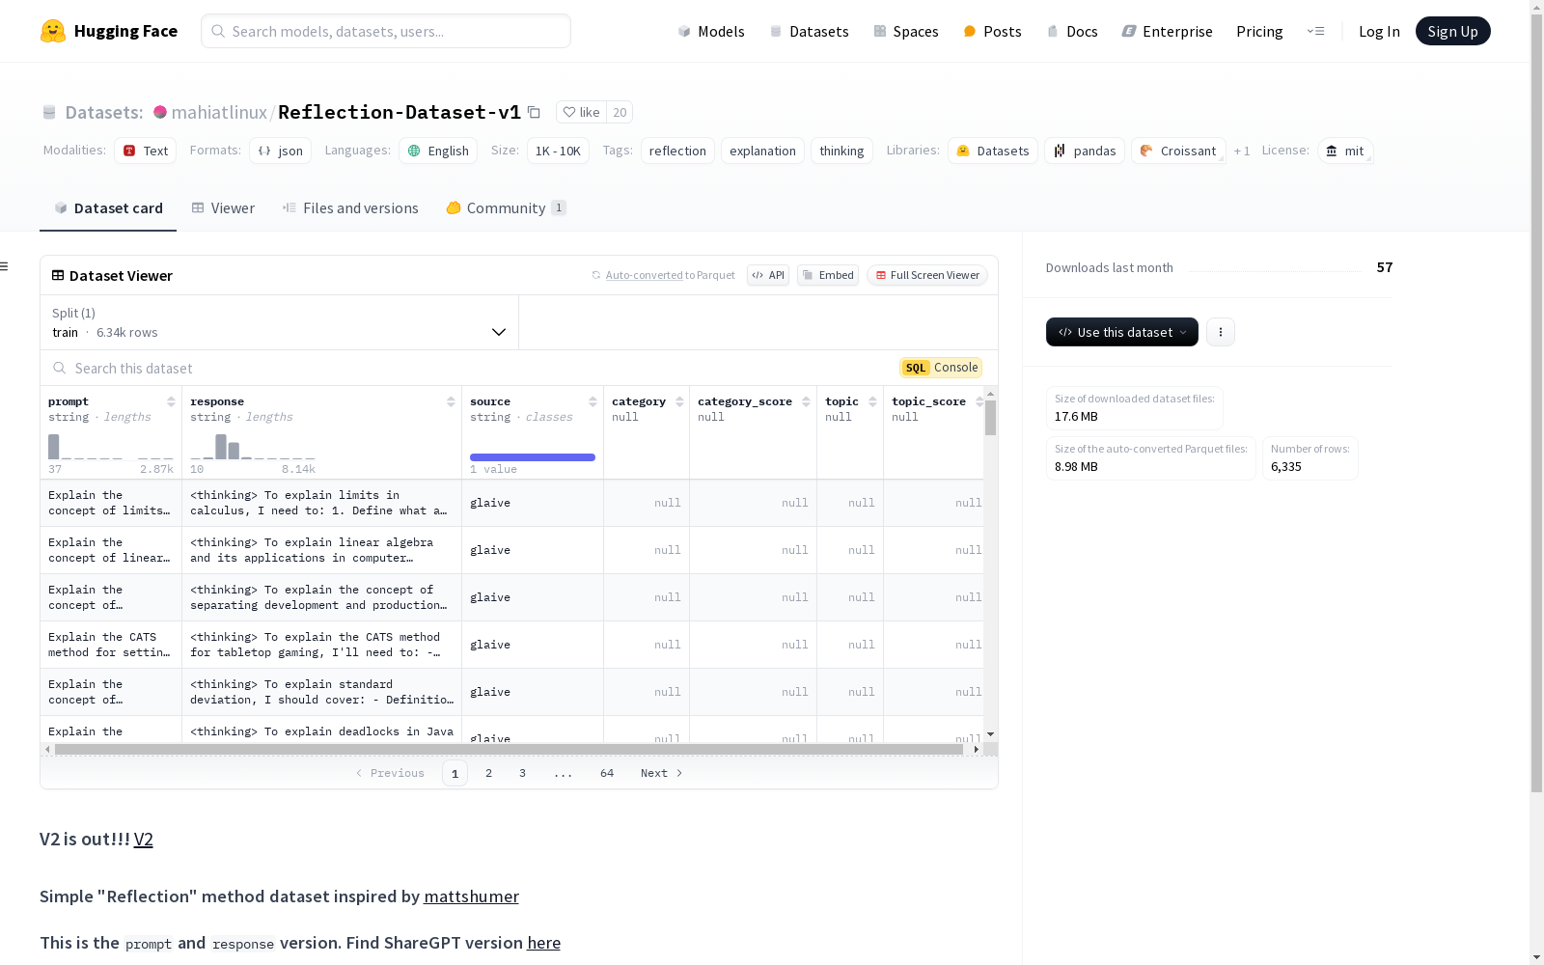Image resolution: width=1544 pixels, height=965 pixels.
Task: Click the Hugging Face logo icon
Action: click(53, 31)
